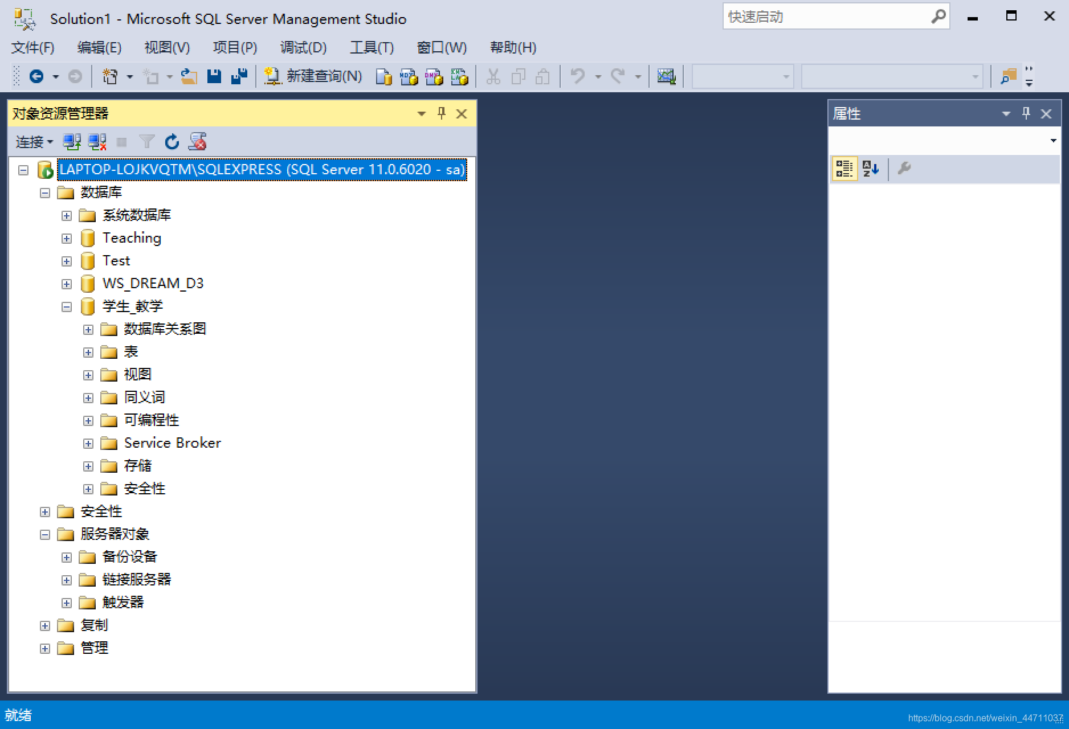Close the 属性 panel
The height and width of the screenshot is (729, 1069).
(1046, 114)
